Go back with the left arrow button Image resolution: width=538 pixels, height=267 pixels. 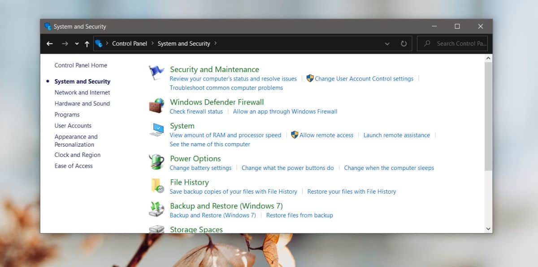click(x=50, y=44)
